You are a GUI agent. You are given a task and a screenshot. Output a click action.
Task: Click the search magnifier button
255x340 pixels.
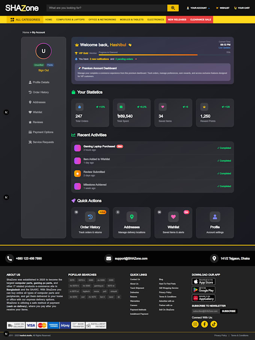173,8
